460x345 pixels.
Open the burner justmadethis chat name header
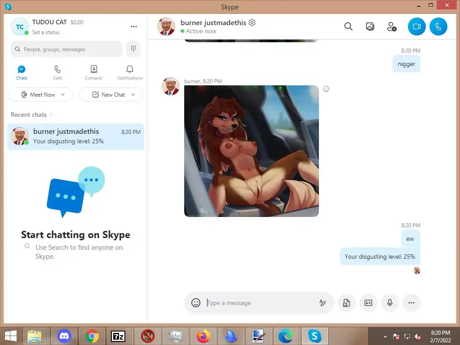coord(213,22)
